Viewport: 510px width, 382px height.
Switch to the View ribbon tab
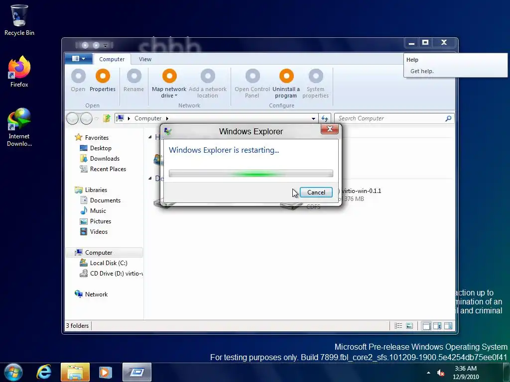click(x=145, y=59)
